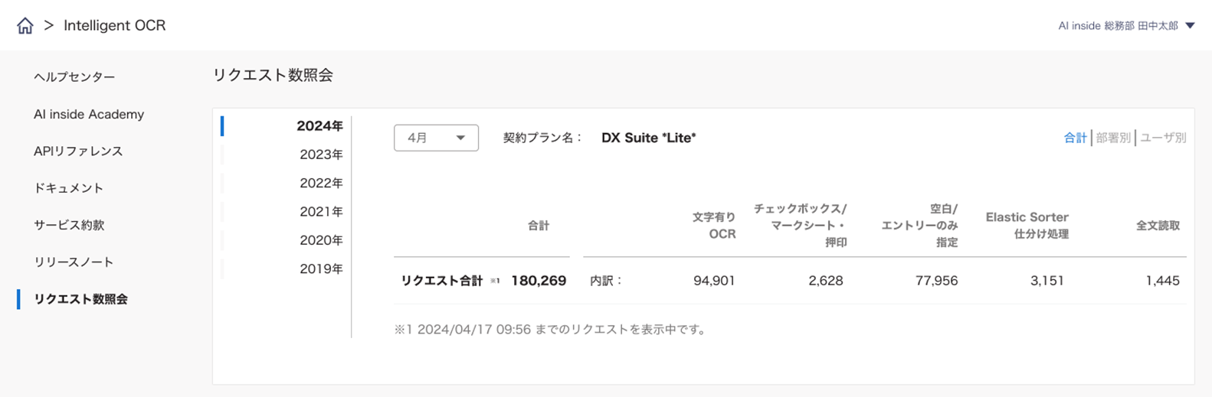Image resolution: width=1212 pixels, height=397 pixels.
Task: Expand the 4月 month dropdown
Action: coord(436,138)
